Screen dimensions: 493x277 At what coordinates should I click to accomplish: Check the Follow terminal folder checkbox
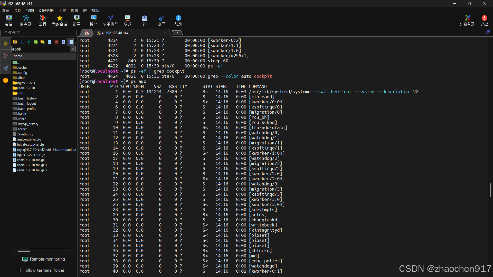[19, 270]
